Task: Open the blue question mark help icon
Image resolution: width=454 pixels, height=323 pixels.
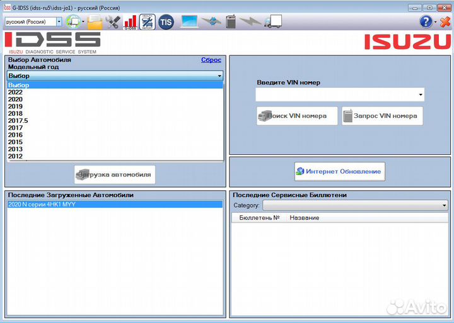Action: click(x=426, y=22)
